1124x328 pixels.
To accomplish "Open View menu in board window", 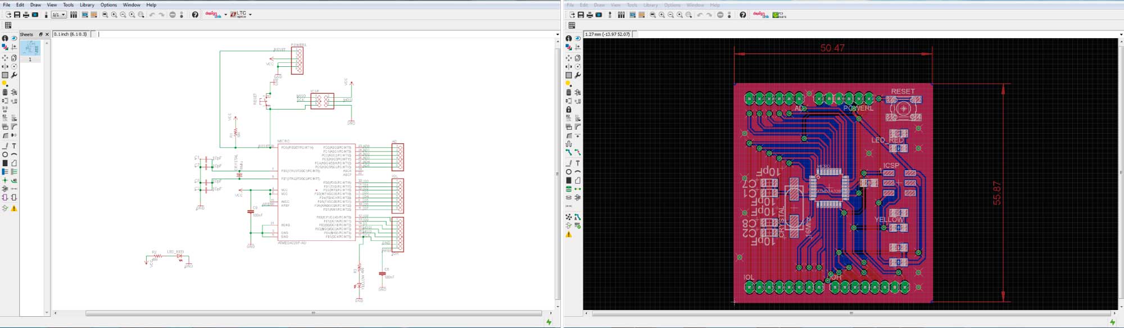I will click(x=615, y=4).
